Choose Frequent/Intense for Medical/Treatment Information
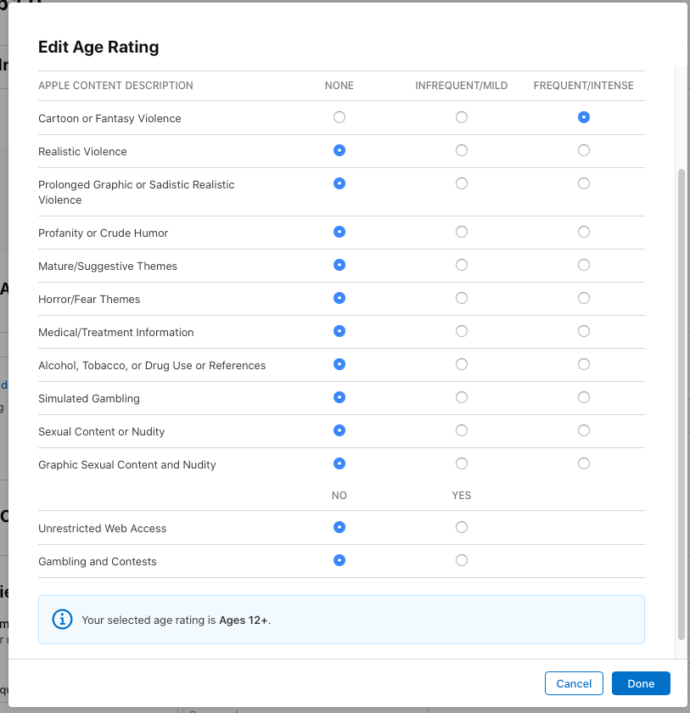The width and height of the screenshot is (690, 713). coord(584,331)
